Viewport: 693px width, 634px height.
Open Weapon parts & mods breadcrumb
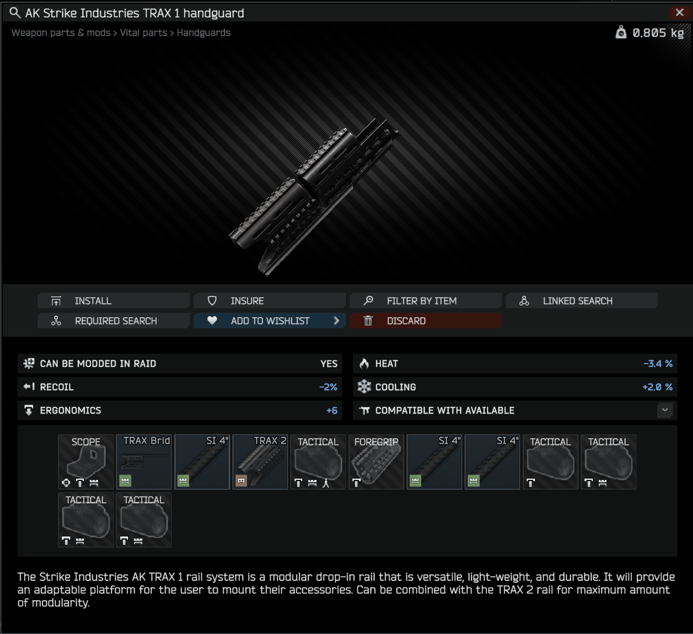pos(60,33)
